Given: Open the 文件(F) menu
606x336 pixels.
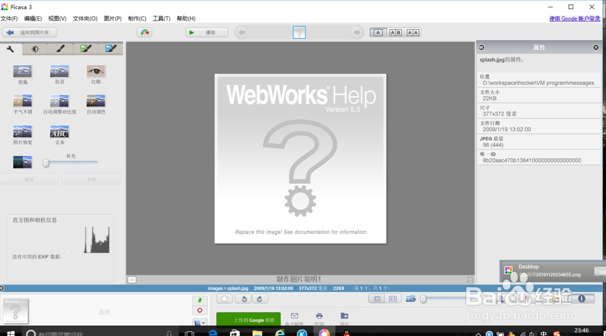Looking at the screenshot, I should click(x=9, y=19).
